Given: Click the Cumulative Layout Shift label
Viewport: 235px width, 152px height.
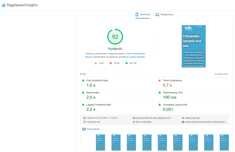Looking at the screenshot, I should 175,105.
